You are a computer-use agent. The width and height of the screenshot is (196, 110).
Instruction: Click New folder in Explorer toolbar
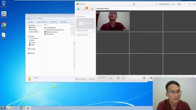tap(63, 22)
